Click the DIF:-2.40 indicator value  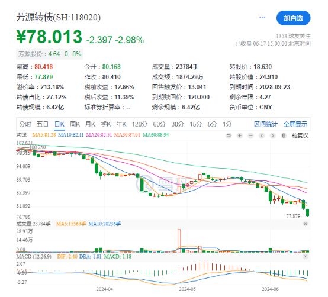pyautogui.click(x=67, y=256)
